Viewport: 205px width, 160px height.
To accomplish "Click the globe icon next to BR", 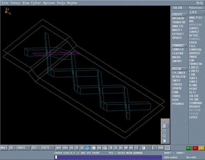I will 105,148.
